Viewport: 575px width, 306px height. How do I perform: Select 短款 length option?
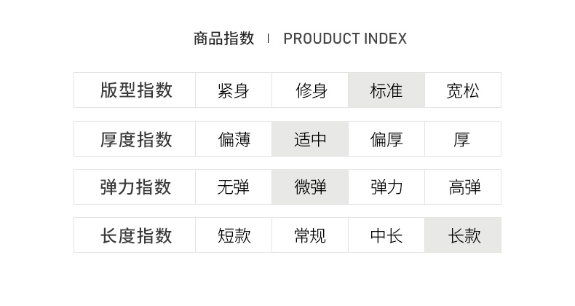tap(234, 235)
